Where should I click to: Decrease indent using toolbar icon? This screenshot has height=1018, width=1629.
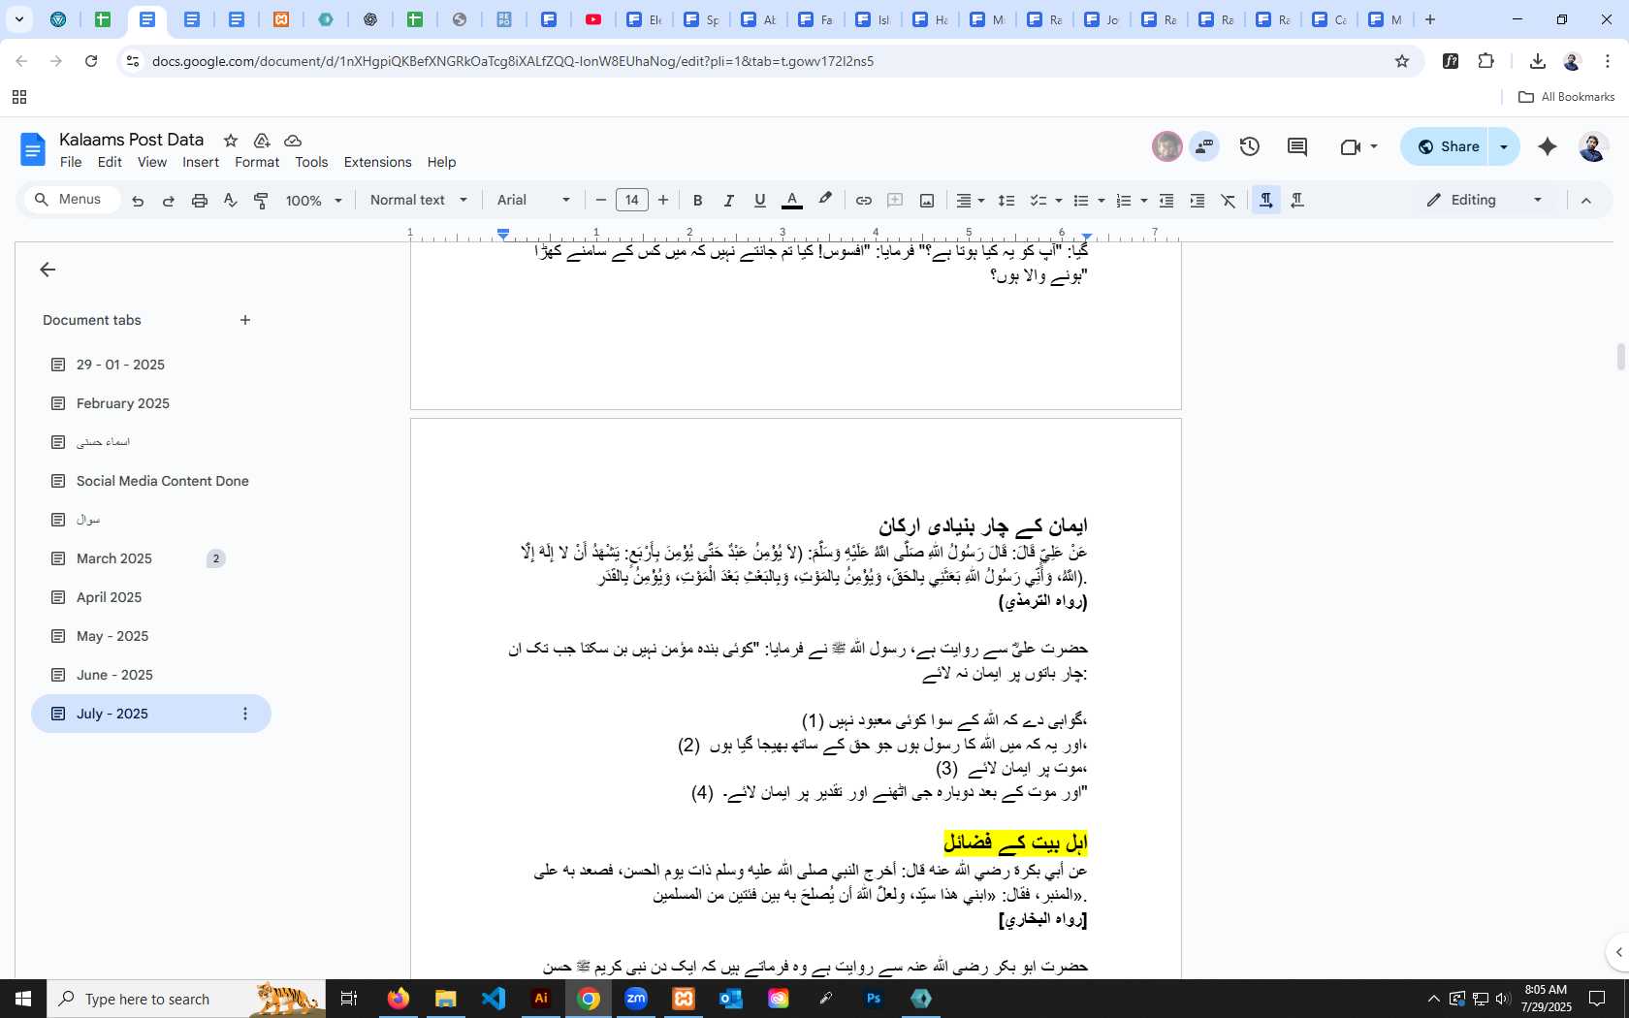[1166, 201]
